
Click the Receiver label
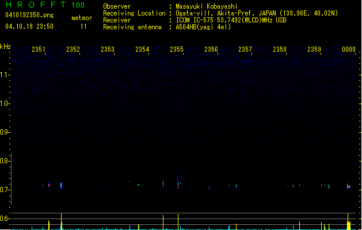coord(117,20)
